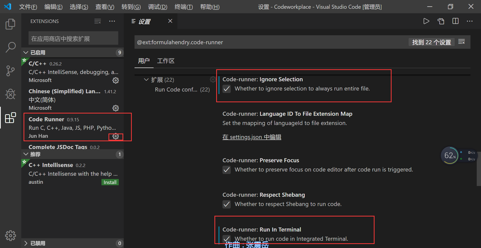Open the 文件(F) menu

coord(28,7)
